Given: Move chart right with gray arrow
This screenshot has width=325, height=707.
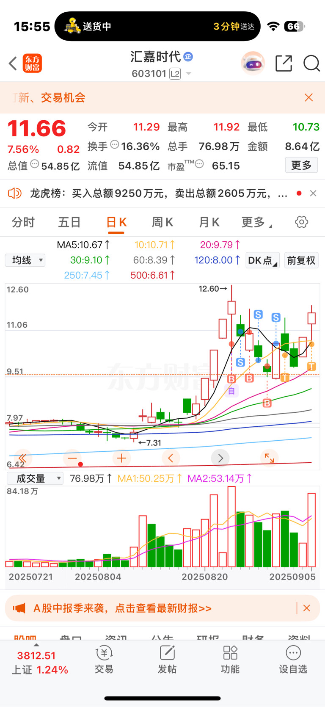Looking at the screenshot, I should coord(220,458).
